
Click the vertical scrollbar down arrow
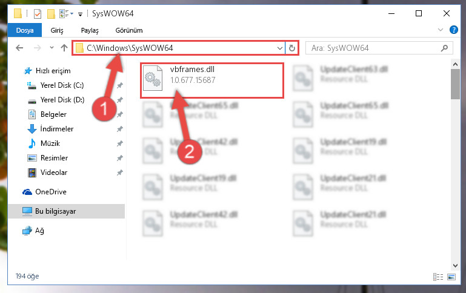(x=455, y=265)
